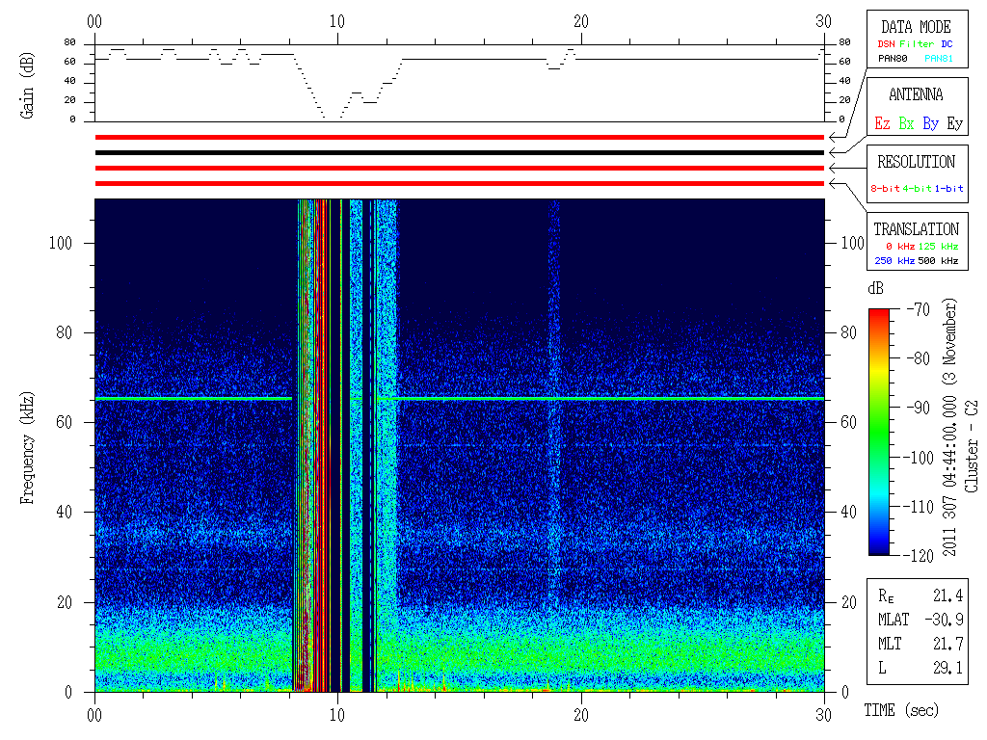The height and width of the screenshot is (740, 987).
Task: Click the blue By antenna label
Action: coord(930,123)
